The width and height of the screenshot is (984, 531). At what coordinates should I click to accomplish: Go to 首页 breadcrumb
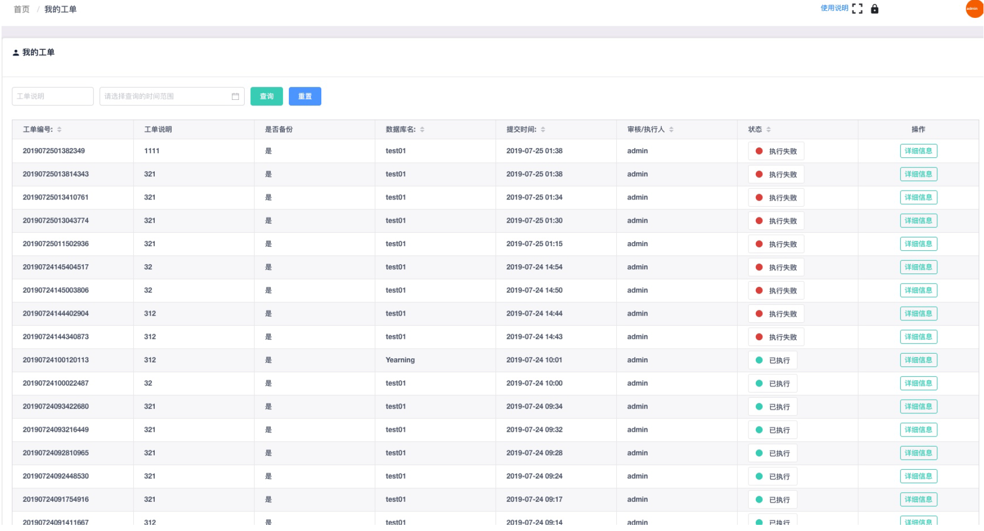click(22, 9)
